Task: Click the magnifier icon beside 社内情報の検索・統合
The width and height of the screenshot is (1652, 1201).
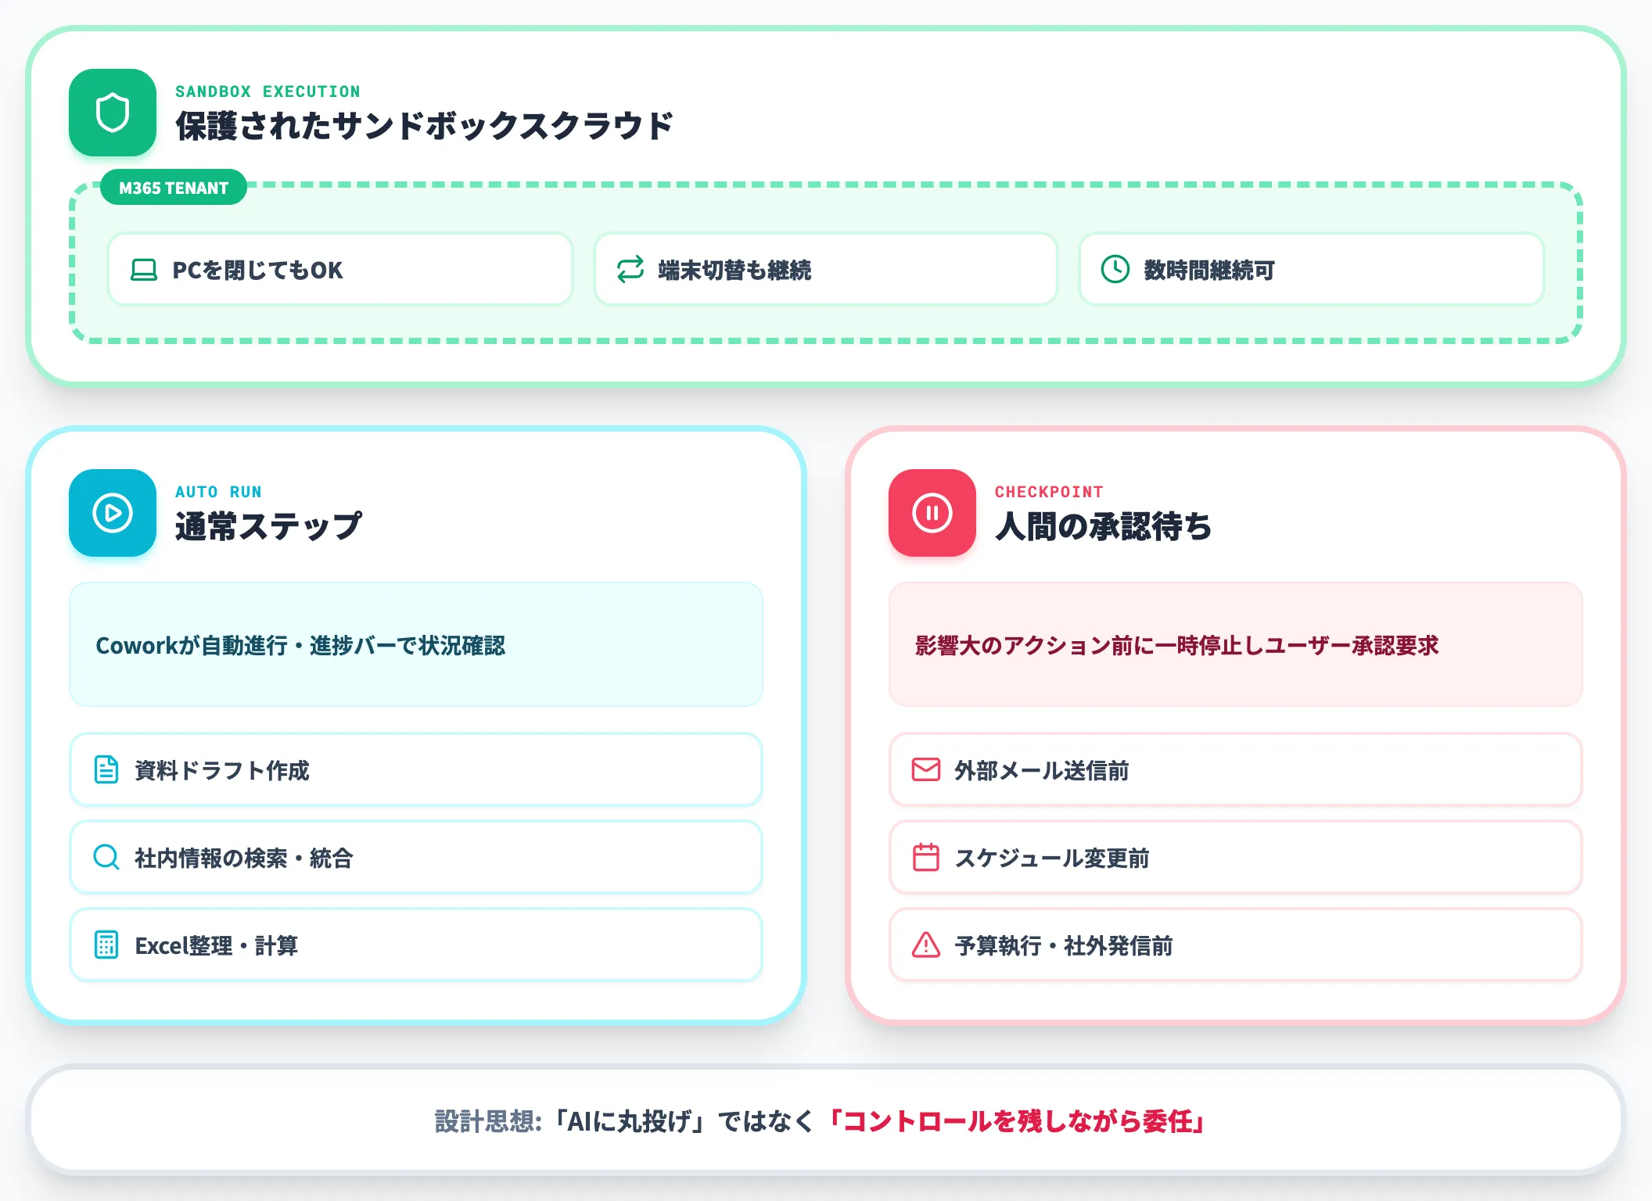Action: [106, 857]
